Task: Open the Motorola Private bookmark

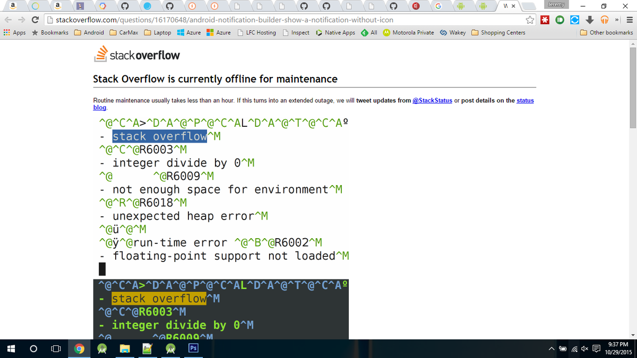Action: [409, 32]
